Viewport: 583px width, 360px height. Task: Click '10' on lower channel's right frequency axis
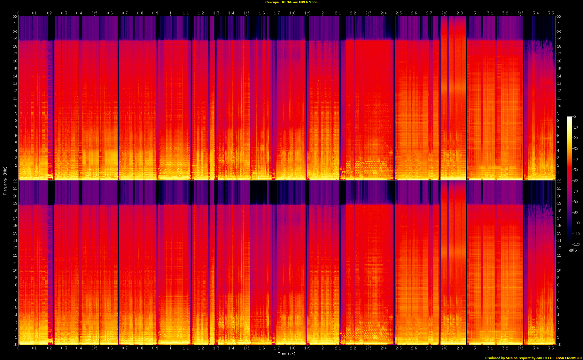559,270
